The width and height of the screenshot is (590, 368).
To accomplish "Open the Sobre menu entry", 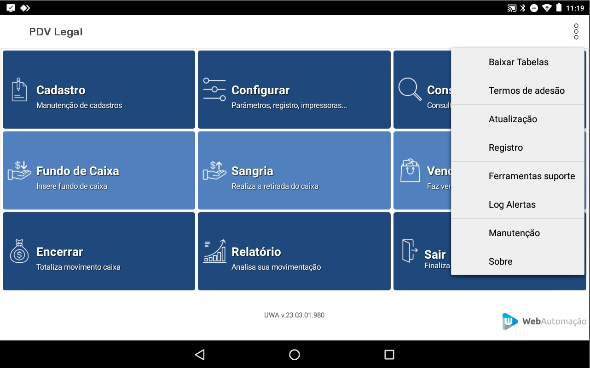I will coord(500,261).
